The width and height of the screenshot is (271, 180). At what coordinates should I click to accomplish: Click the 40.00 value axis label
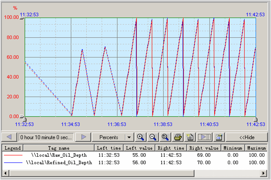point(13,77)
